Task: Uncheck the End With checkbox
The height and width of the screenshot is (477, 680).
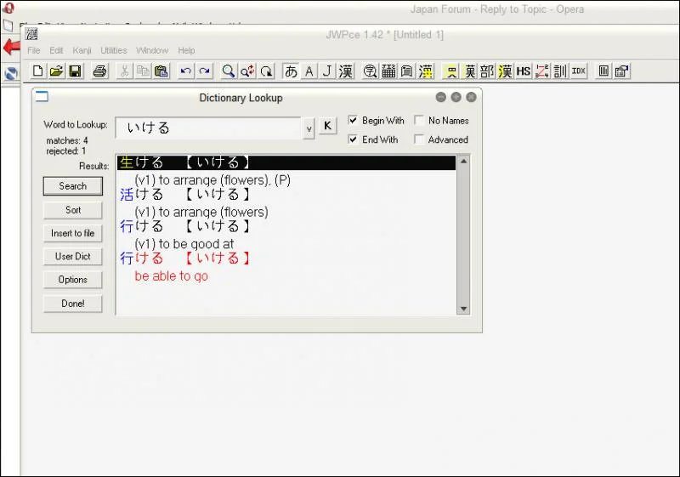Action: coord(353,139)
